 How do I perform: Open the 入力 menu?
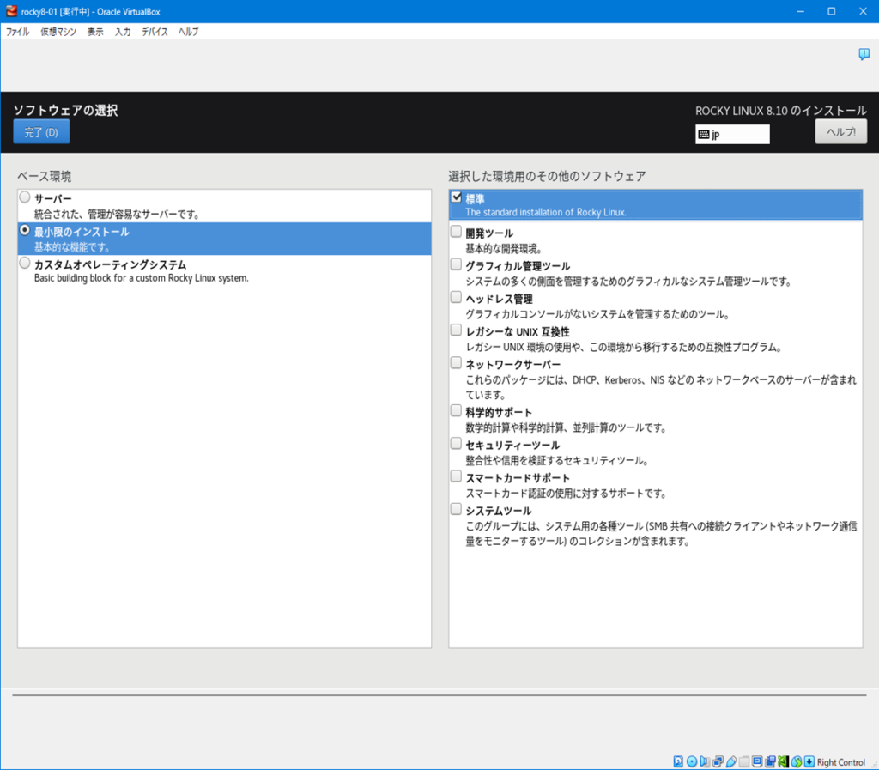pyautogui.click(x=123, y=32)
